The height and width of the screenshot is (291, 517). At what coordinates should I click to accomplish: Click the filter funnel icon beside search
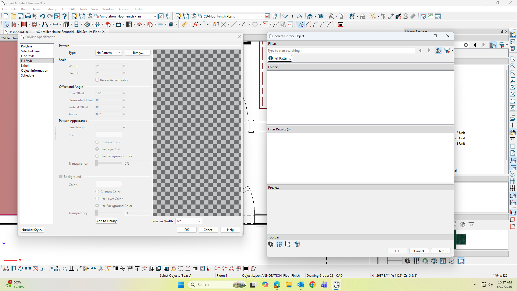pyautogui.click(x=447, y=51)
